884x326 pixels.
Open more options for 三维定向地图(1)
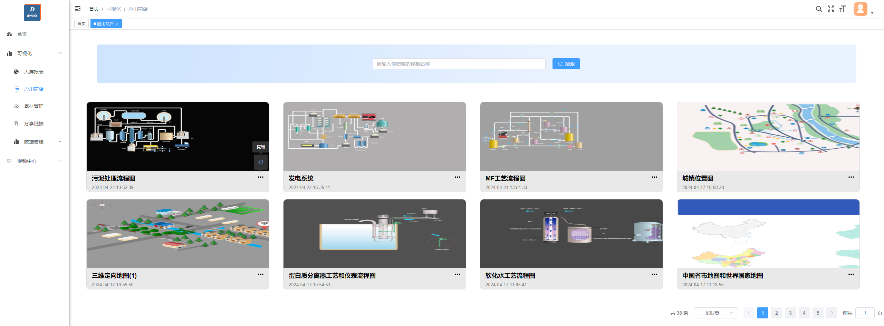click(261, 274)
